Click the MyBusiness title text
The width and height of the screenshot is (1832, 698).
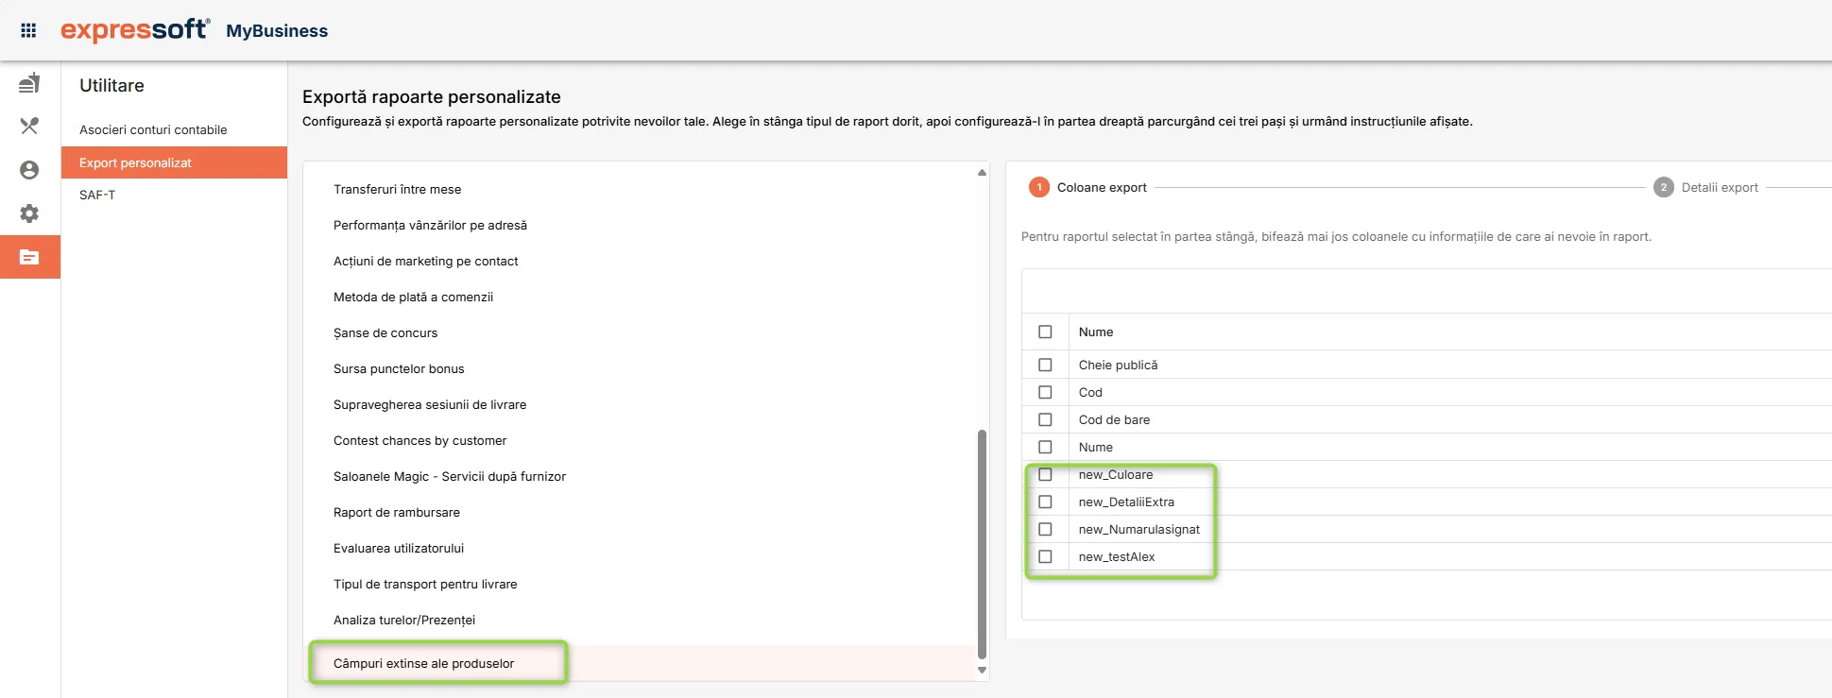277,30
